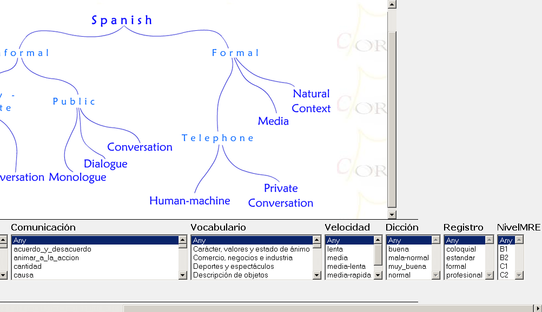Choose 'coloquial' in the Registro list
Screen dimensions: 542x312
(x=461, y=249)
